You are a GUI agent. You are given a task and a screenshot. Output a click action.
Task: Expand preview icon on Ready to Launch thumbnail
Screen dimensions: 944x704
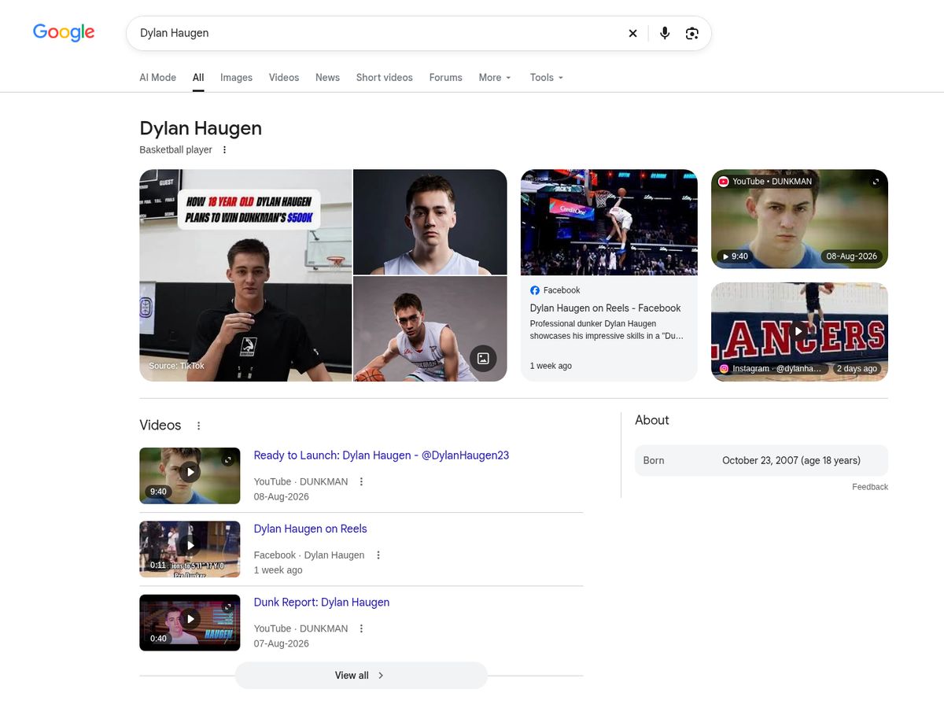coord(228,459)
